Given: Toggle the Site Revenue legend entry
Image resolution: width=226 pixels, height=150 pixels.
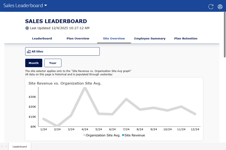Looking at the screenshot, I should [x=133, y=135].
